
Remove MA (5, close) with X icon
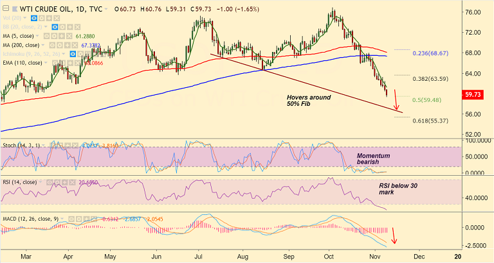69,36
